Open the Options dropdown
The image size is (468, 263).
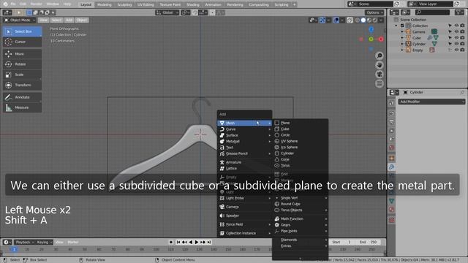point(374,12)
